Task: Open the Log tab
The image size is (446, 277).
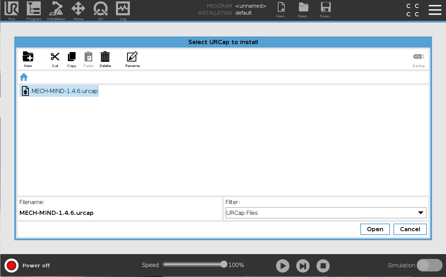Action: point(123,10)
